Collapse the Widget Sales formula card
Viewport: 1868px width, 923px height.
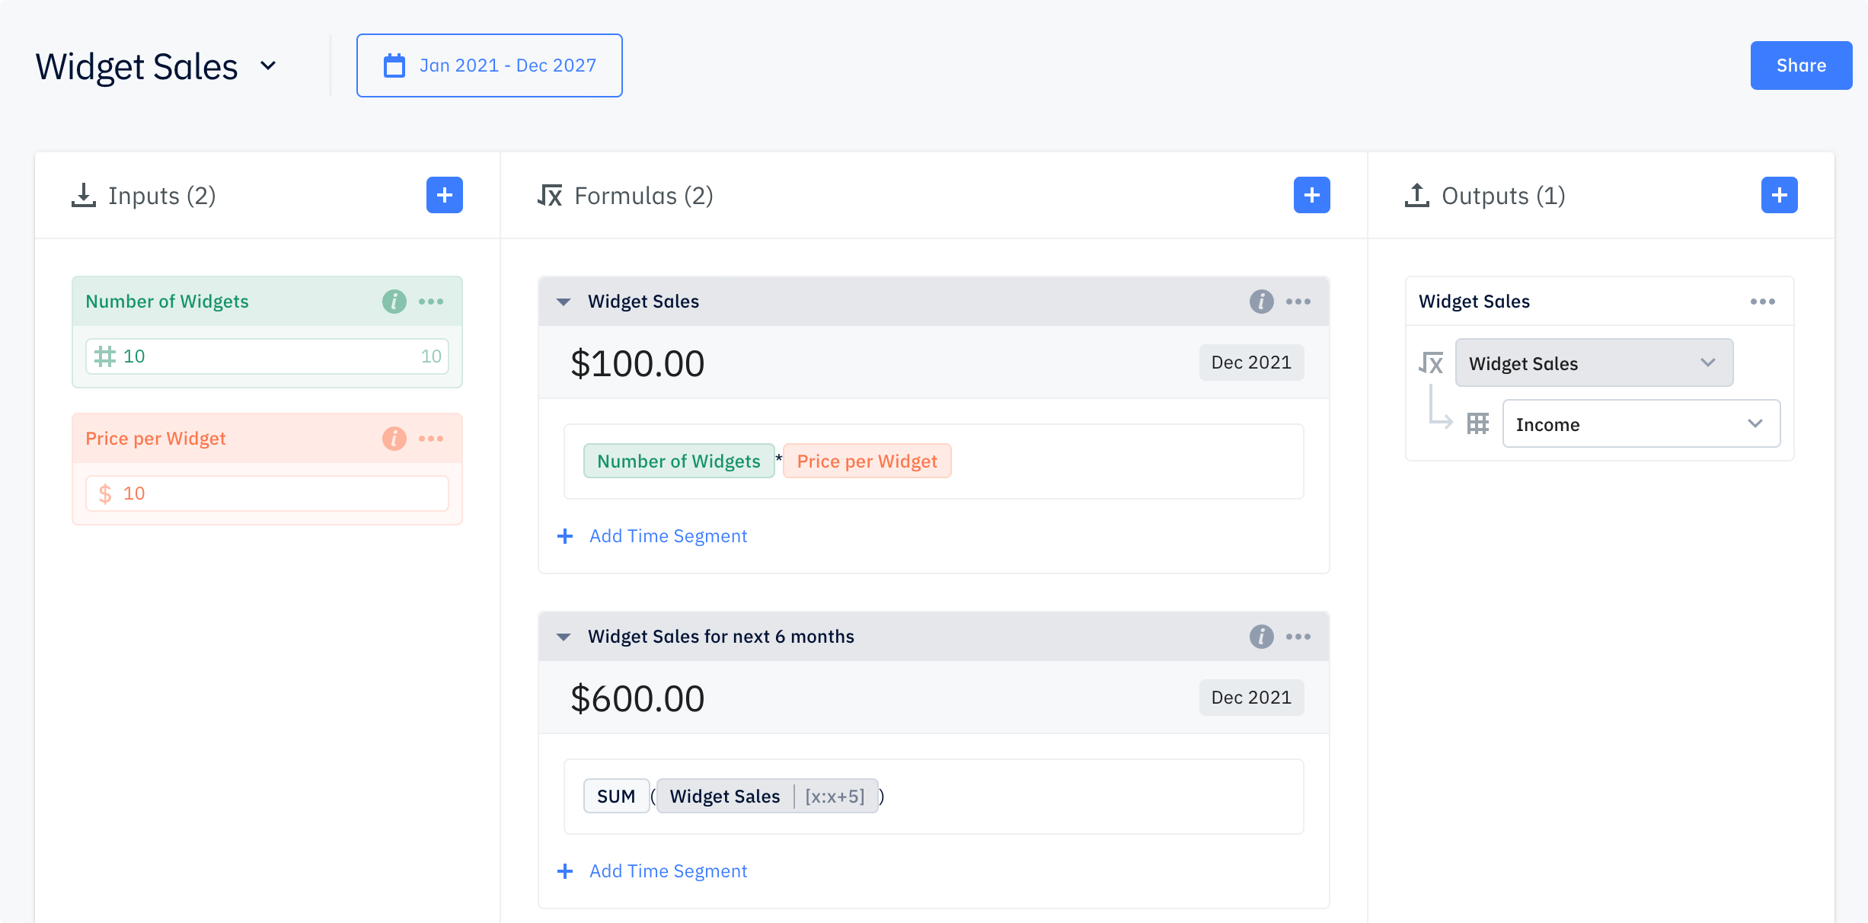pos(564,302)
